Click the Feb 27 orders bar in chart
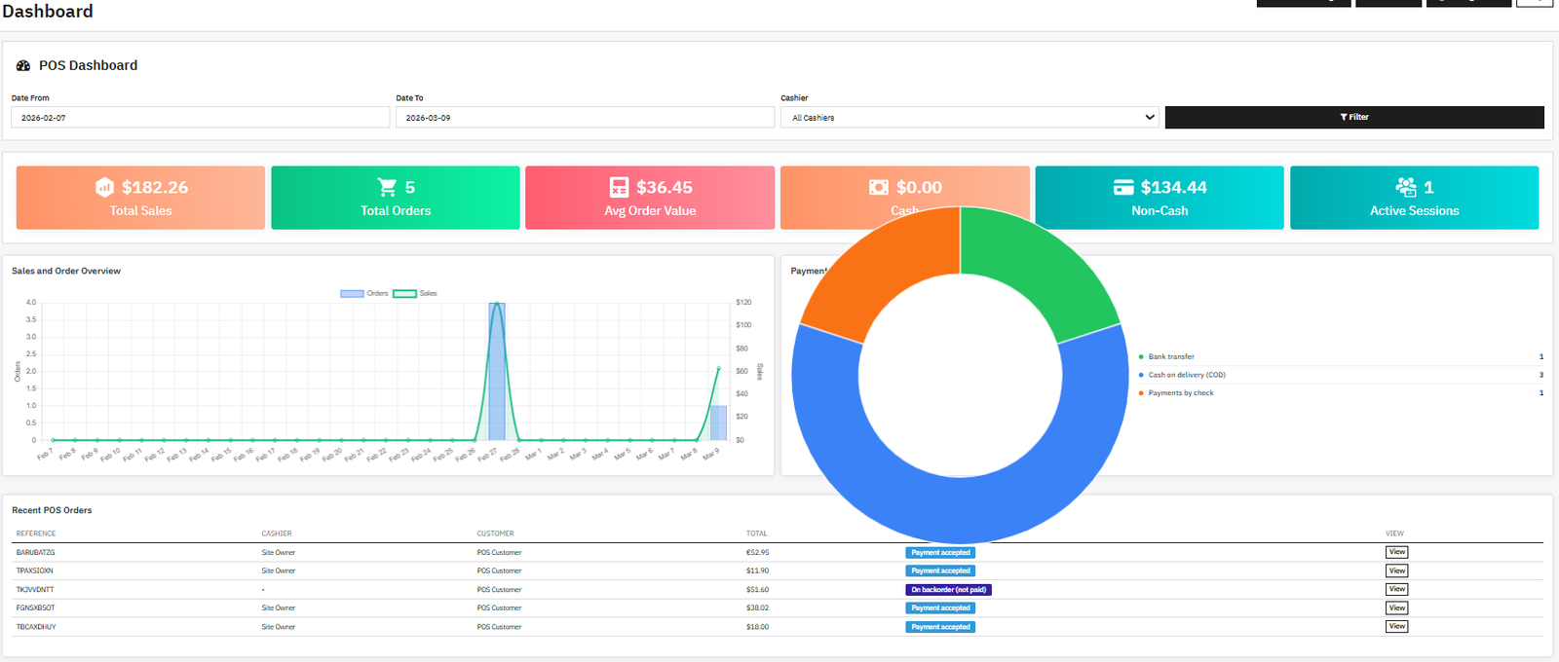Screen dimensions: 1559x662 (497, 372)
